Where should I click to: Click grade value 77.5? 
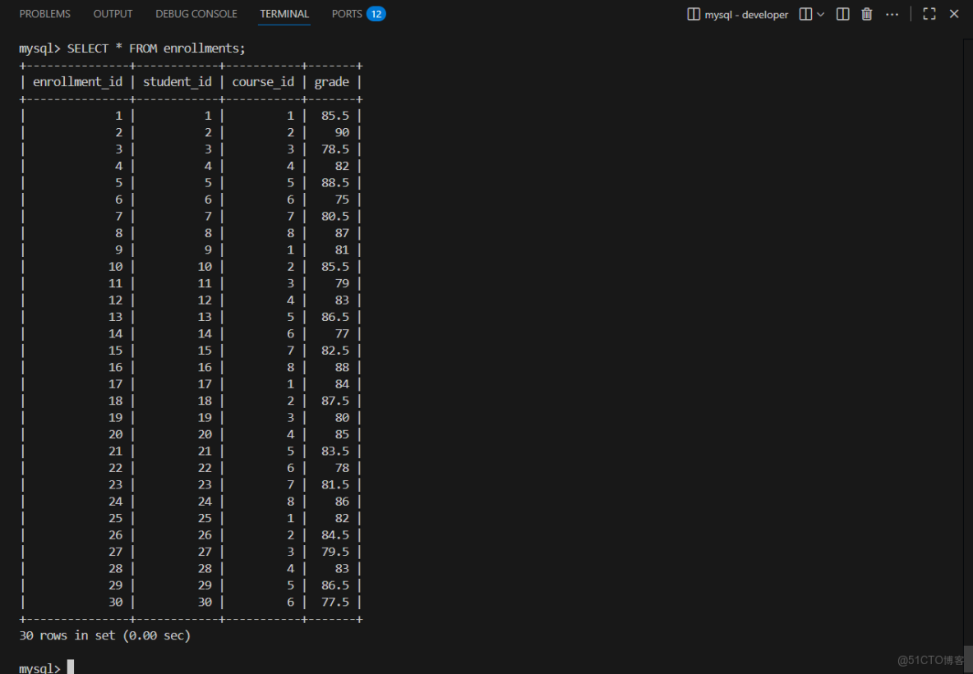click(x=335, y=602)
